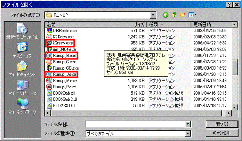Click the キャンセル button
This screenshot has width=242, height=141.
222,133
